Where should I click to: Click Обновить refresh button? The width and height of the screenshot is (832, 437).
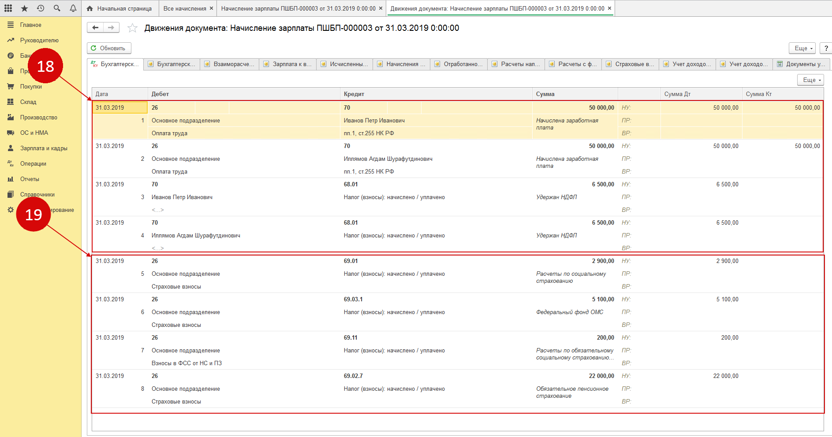click(x=109, y=48)
